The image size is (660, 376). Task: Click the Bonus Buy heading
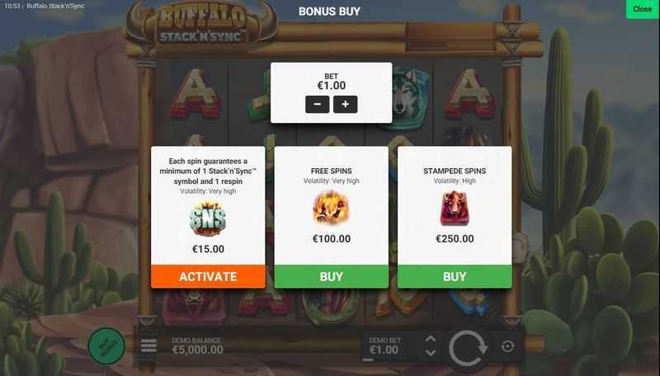tap(329, 12)
